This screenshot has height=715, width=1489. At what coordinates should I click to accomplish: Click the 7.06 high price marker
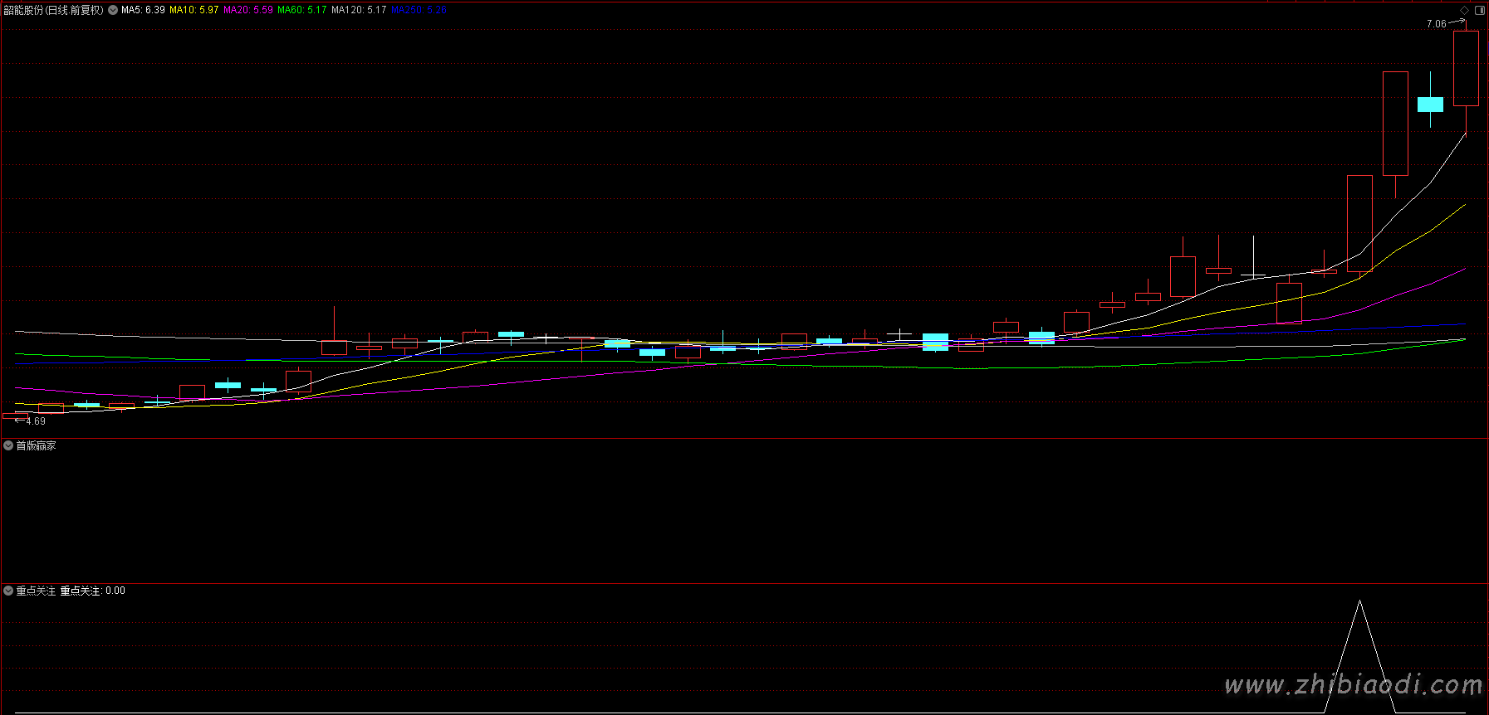pyautogui.click(x=1436, y=24)
